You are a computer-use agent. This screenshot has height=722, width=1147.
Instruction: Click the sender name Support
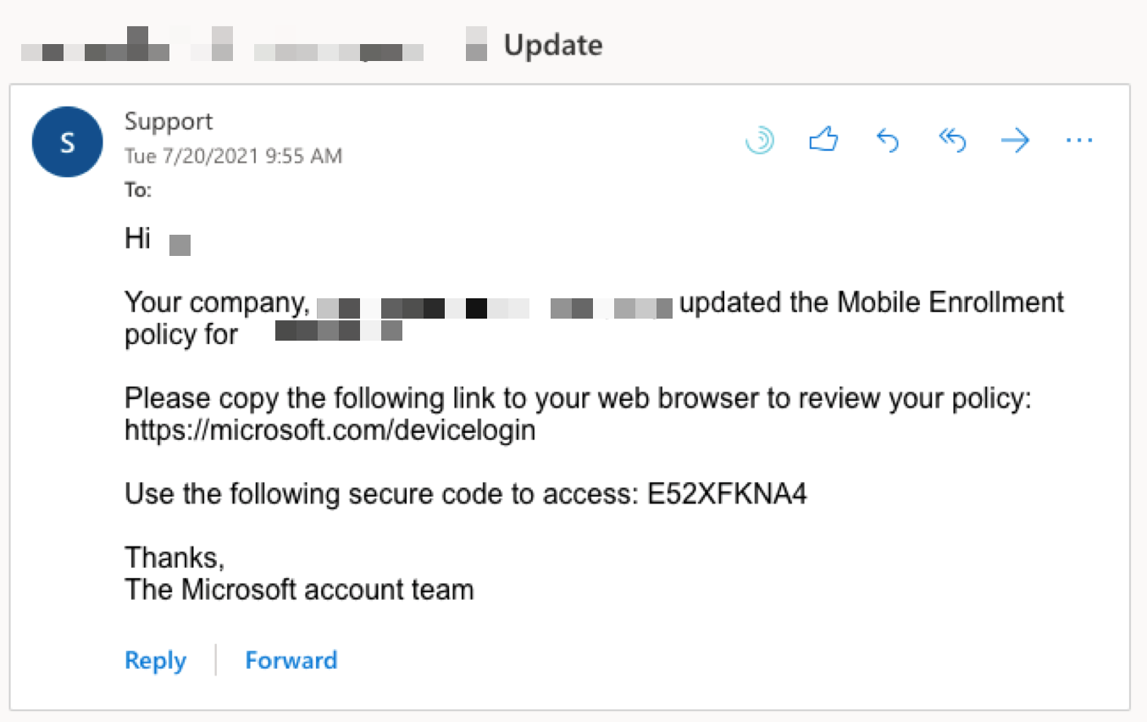point(169,121)
